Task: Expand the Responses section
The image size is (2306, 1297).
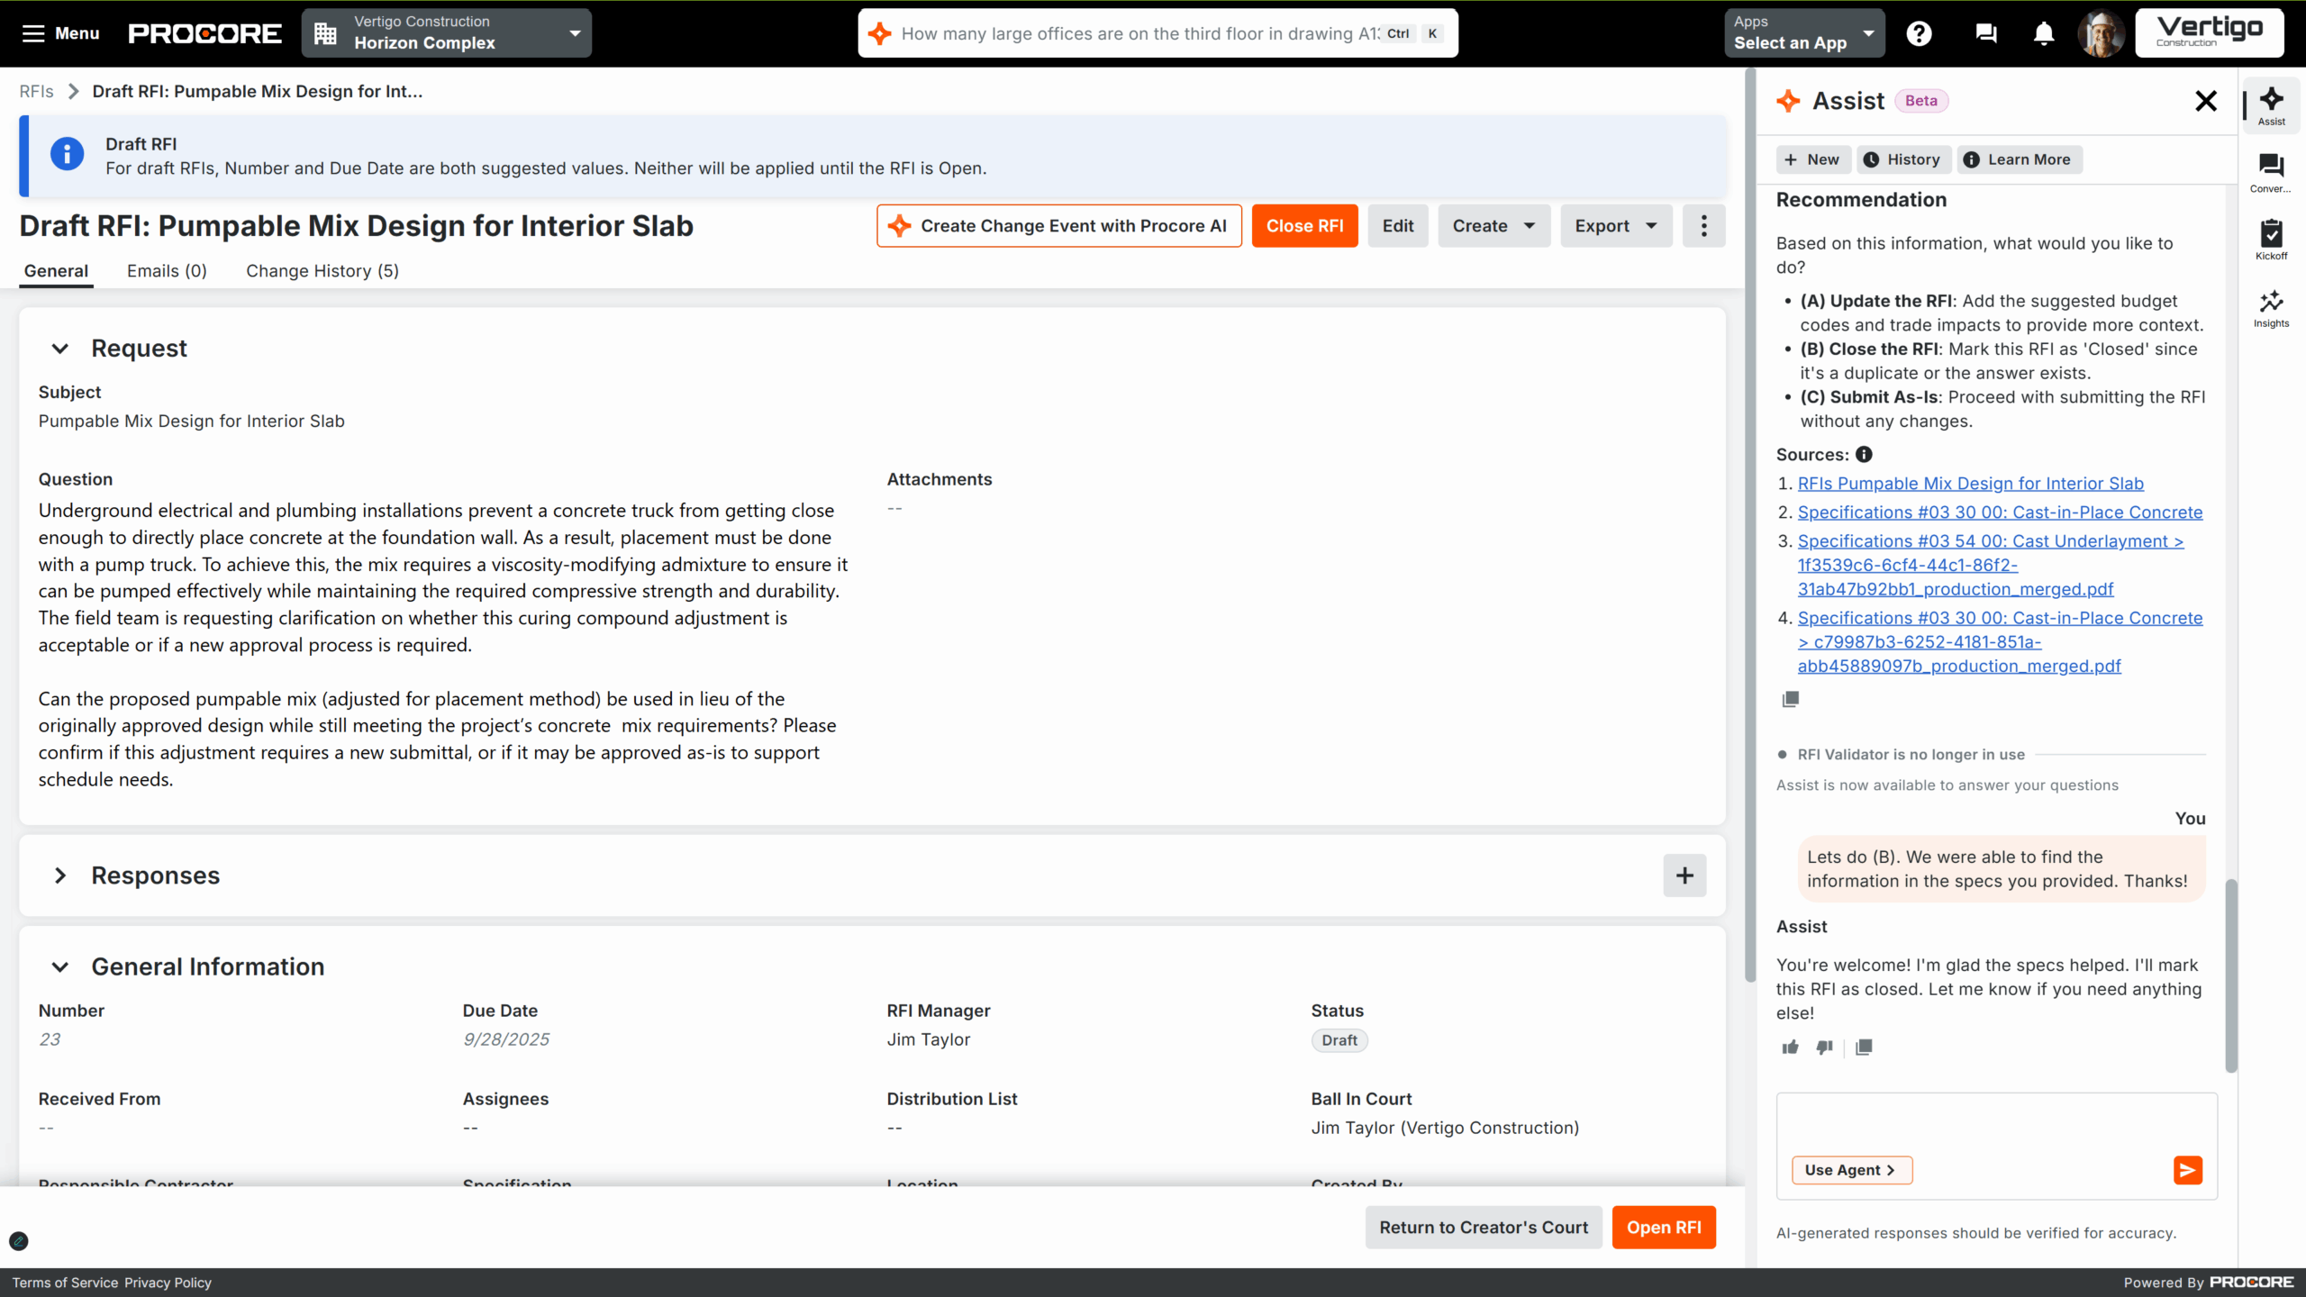Action: click(x=60, y=875)
